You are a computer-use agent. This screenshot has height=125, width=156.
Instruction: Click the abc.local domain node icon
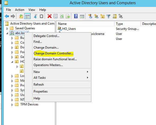tap(12, 33)
